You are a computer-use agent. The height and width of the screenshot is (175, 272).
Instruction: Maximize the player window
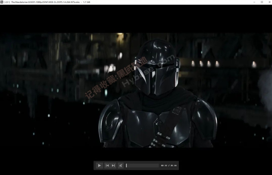[x=262, y=2]
